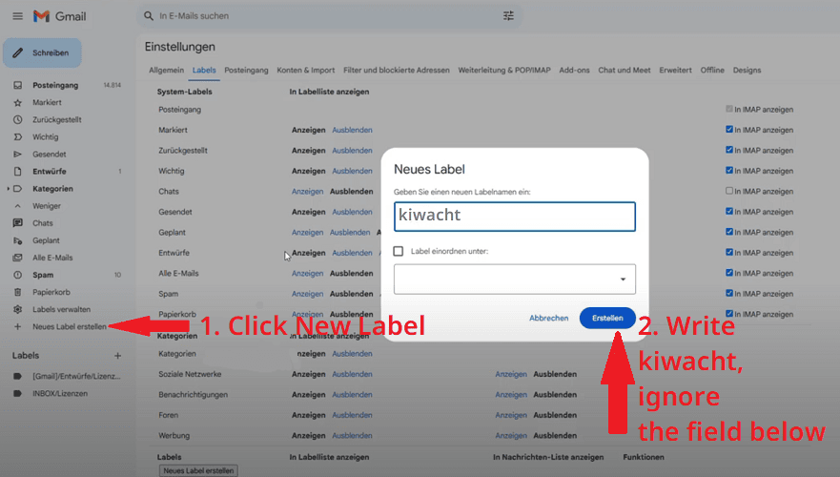Collapse the list with Weniger
This screenshot has height=477, width=840.
pyautogui.click(x=47, y=206)
